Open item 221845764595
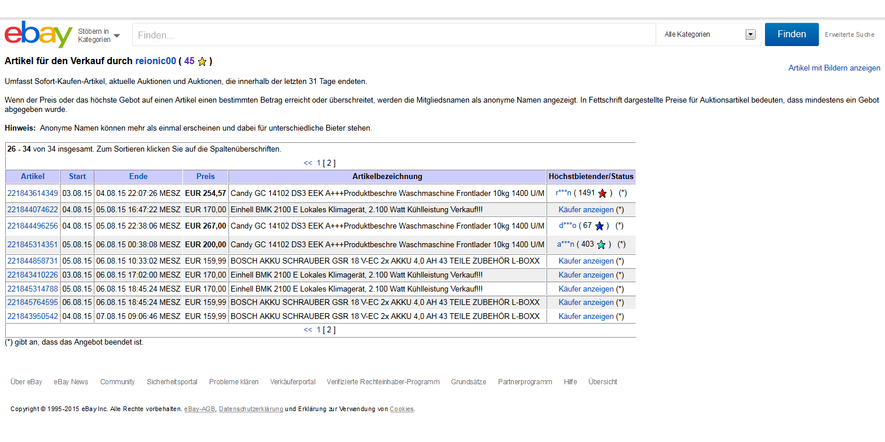 pyautogui.click(x=33, y=302)
